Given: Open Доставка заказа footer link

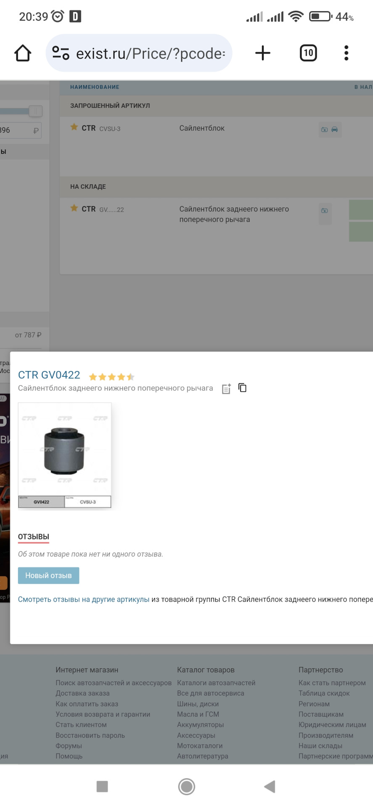Looking at the screenshot, I should (82, 693).
